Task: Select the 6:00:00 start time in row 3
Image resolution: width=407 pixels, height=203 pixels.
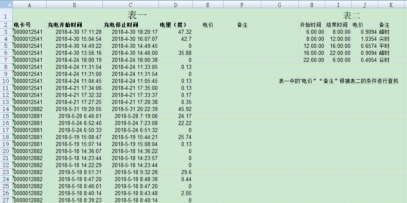Action: pos(312,32)
